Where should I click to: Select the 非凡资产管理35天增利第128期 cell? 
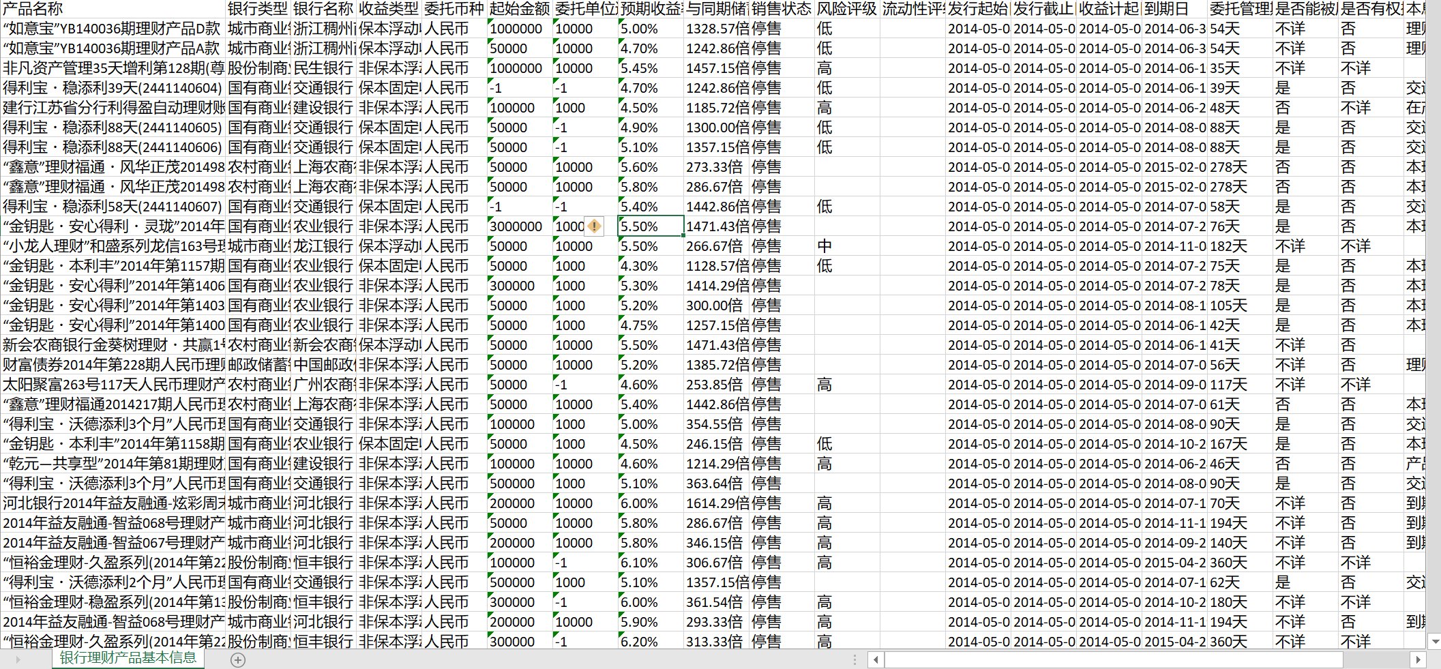coord(113,68)
